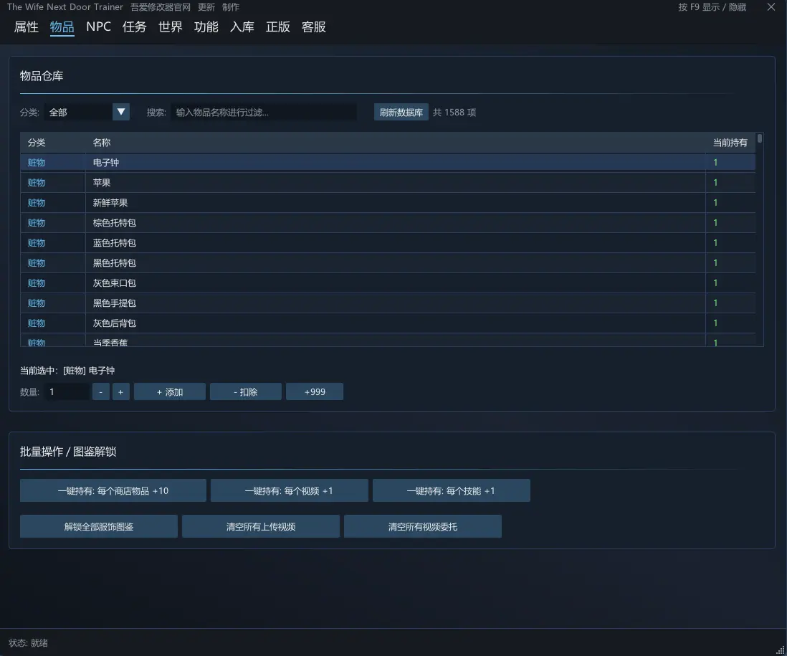Select the 入库 tab
Screen dimensions: 787x656
242,27
